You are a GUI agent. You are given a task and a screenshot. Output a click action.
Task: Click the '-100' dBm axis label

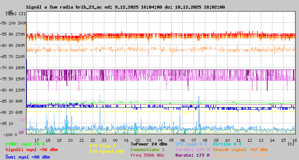[x=7, y=135]
